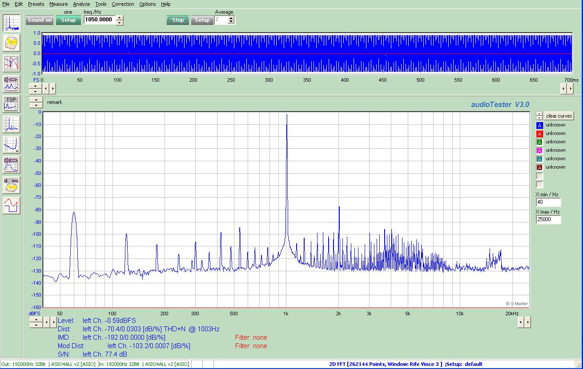Open the analyzer Setup next to Stop
This screenshot has height=369, width=583.
[x=202, y=20]
